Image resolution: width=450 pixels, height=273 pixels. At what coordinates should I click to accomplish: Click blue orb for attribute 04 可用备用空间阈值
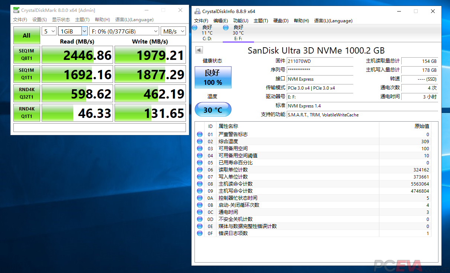point(200,155)
